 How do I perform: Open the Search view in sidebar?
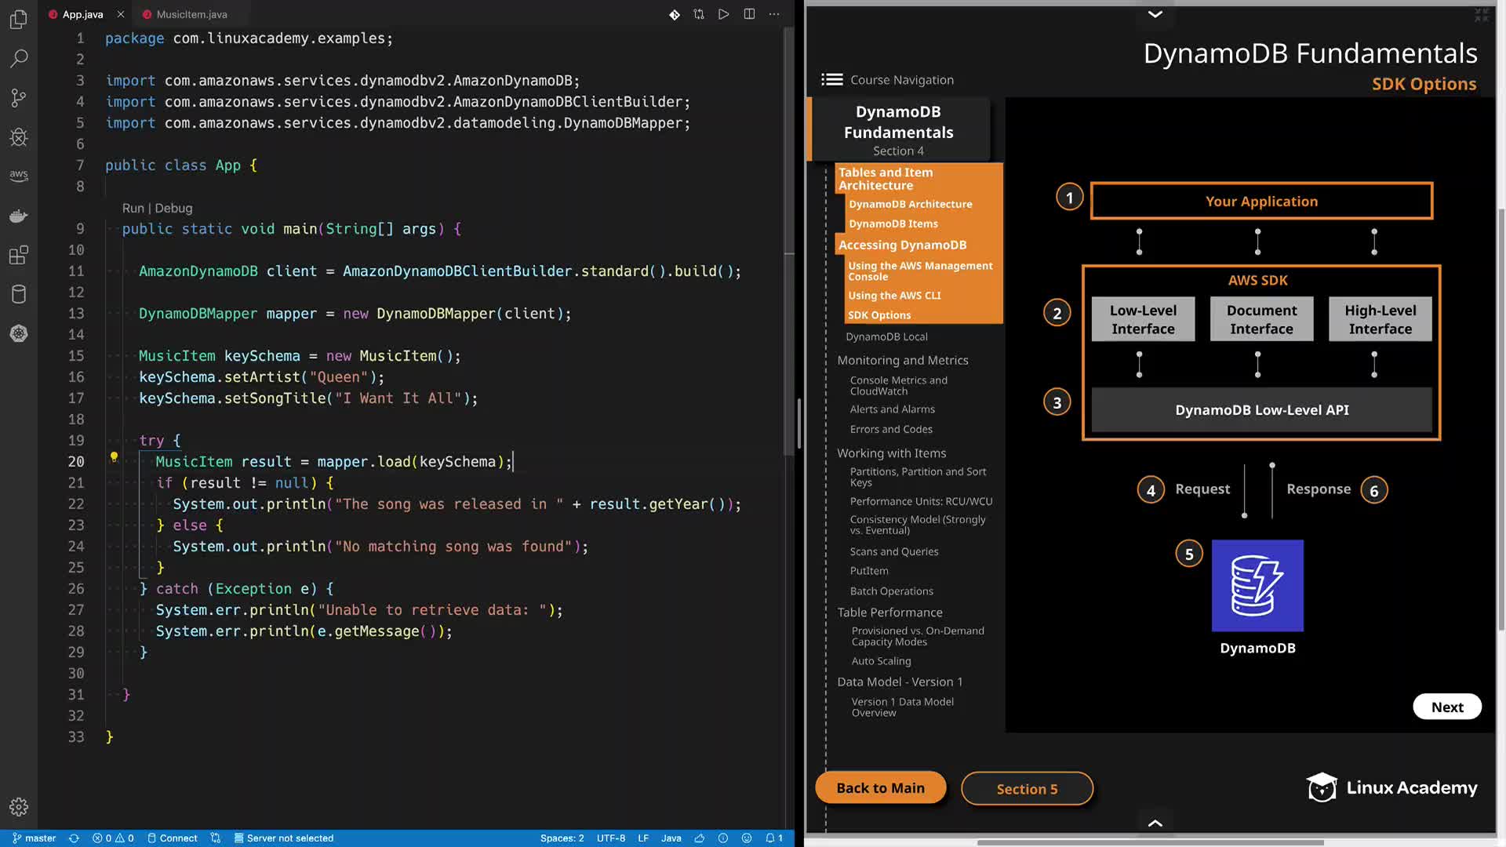[19, 58]
